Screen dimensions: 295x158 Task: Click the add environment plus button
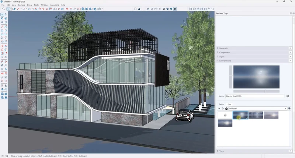tap(288, 96)
